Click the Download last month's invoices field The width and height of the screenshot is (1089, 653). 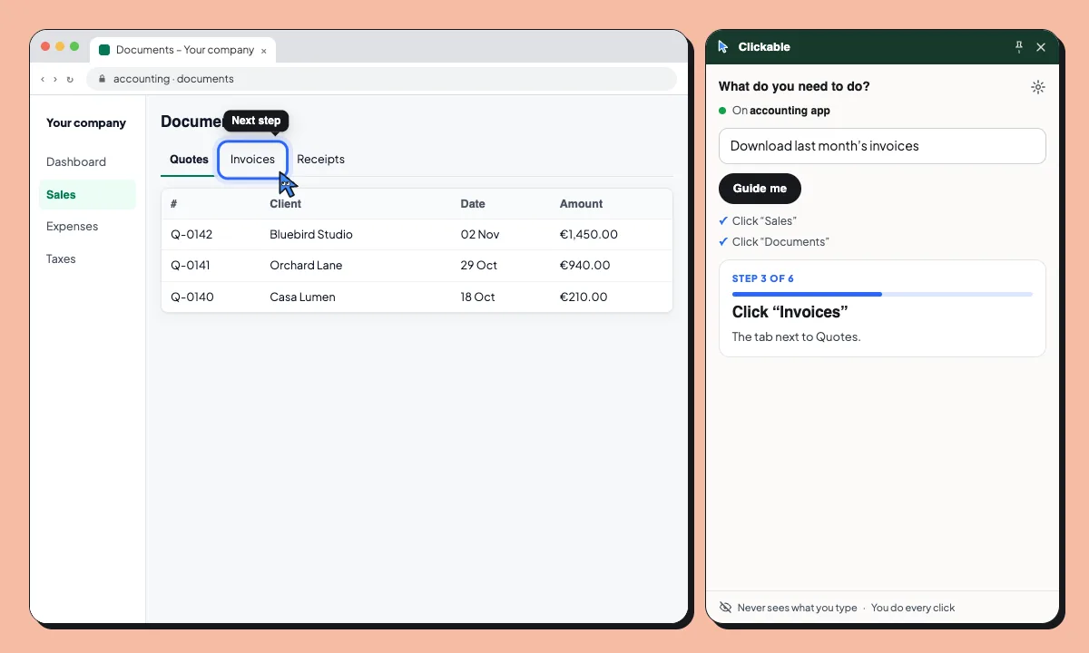click(882, 146)
